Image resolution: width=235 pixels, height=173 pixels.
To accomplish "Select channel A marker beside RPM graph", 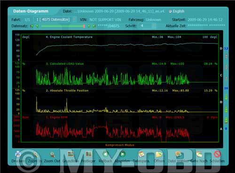I will tap(221, 129).
